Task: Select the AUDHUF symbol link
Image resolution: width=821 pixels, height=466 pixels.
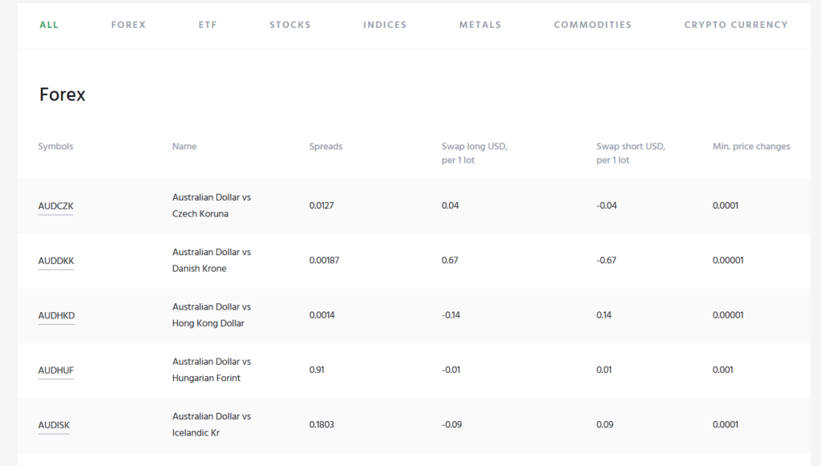Action: [x=56, y=371]
